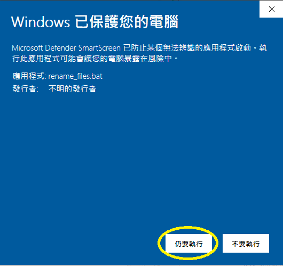Close the SmartScreen dialog with the X
This screenshot has width=283, height=266.
click(x=271, y=9)
